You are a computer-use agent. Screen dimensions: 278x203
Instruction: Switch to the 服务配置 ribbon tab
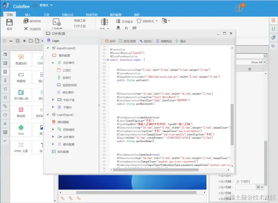pos(115,15)
